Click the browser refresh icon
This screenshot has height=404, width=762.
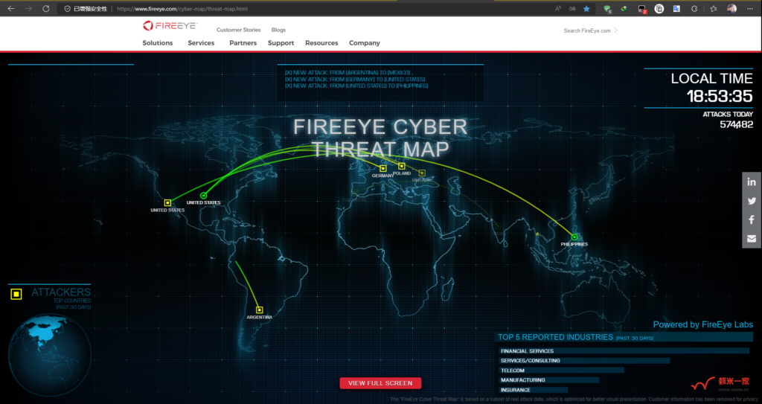tap(46, 8)
